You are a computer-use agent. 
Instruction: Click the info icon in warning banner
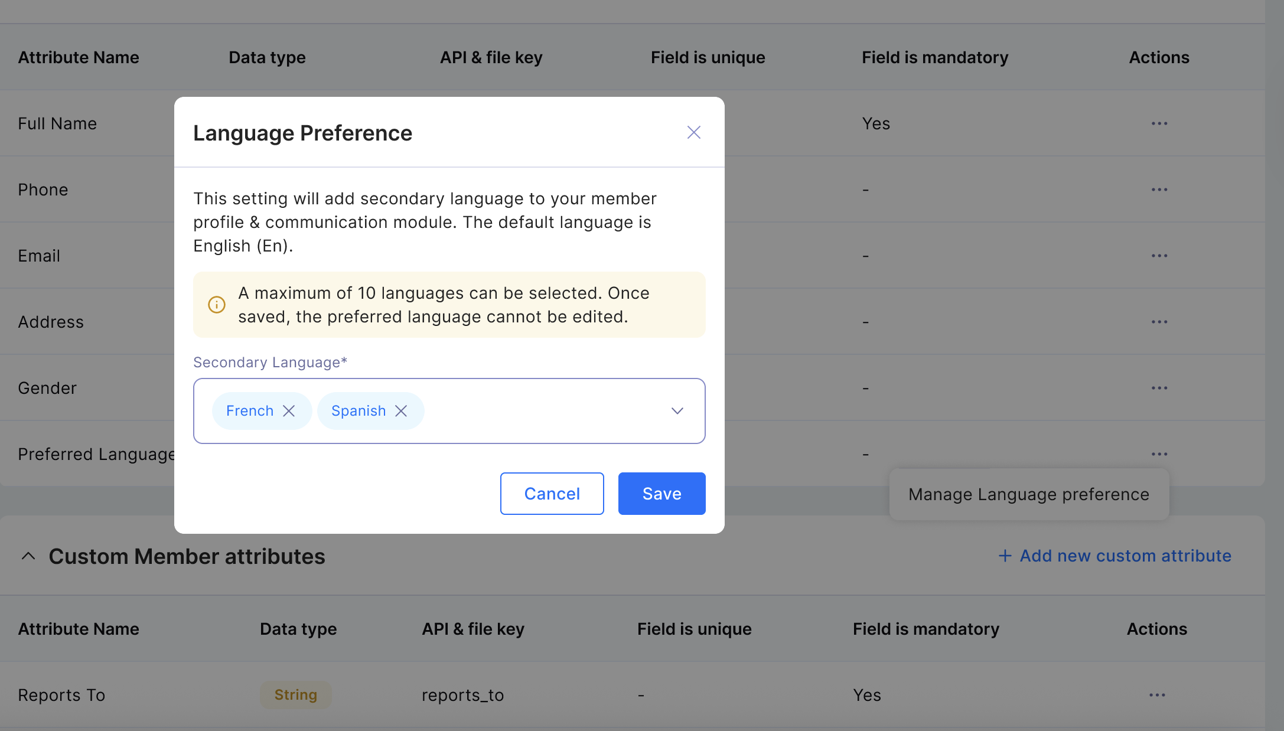[217, 305]
